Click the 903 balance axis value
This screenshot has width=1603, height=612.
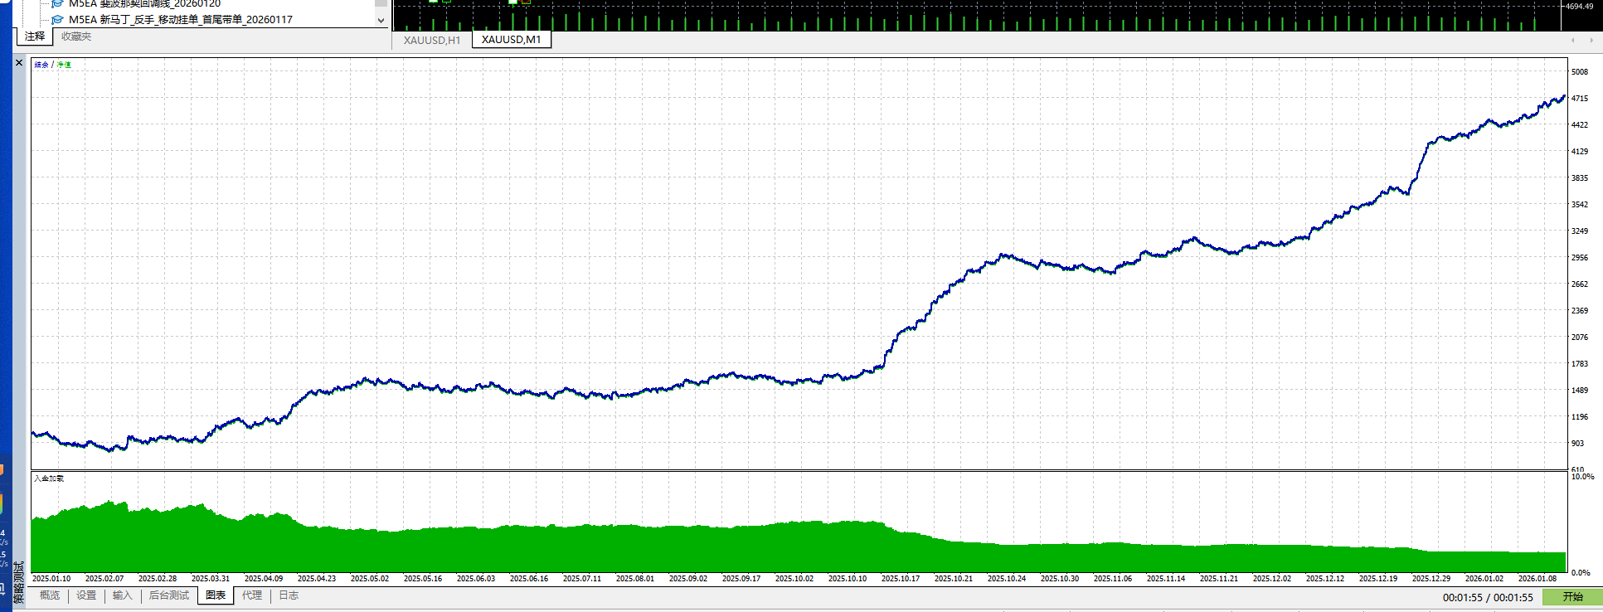tap(1577, 444)
